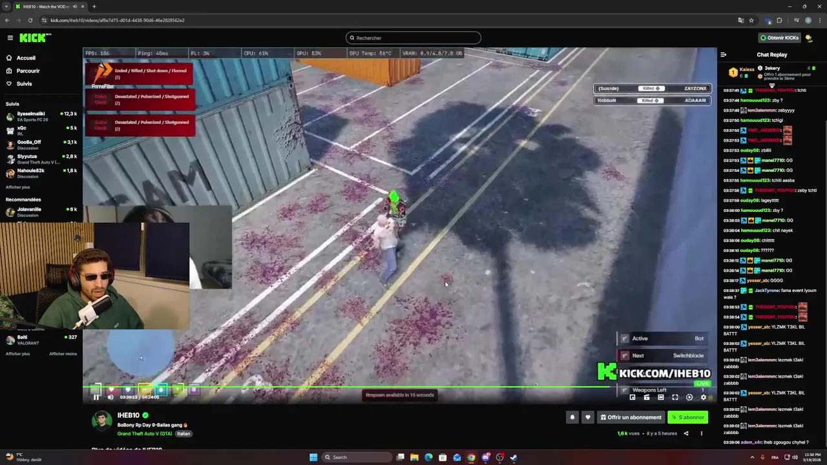Viewport: 827px width, 465px height.
Task: Click the S'abonner button
Action: 687,417
